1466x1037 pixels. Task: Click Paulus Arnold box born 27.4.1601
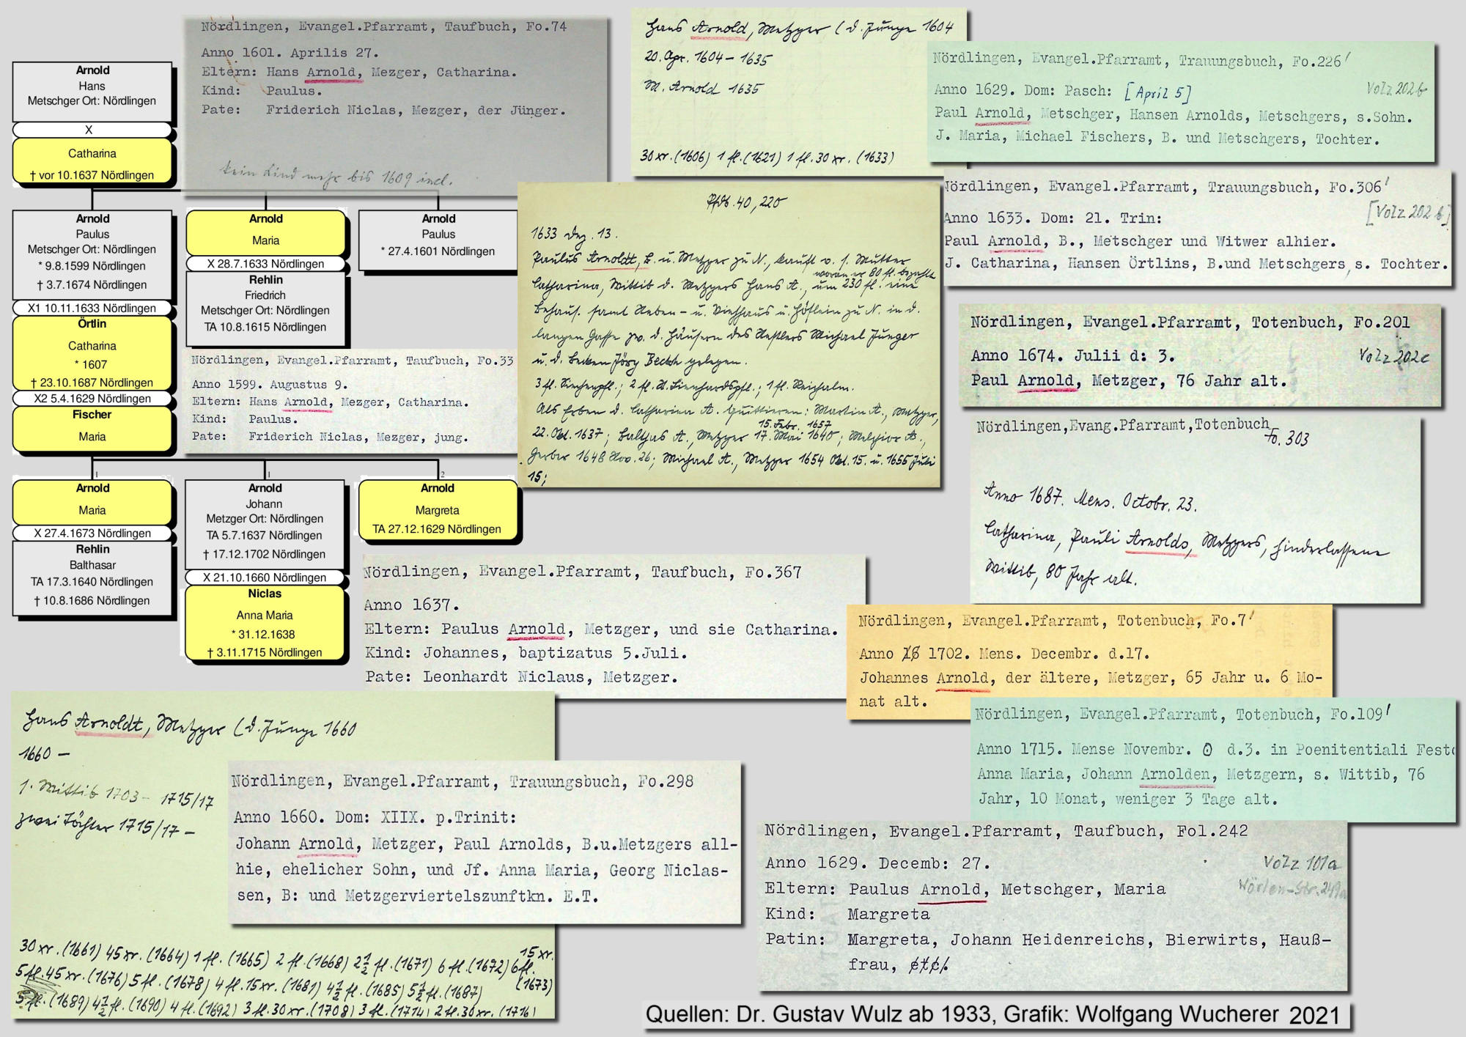[438, 239]
